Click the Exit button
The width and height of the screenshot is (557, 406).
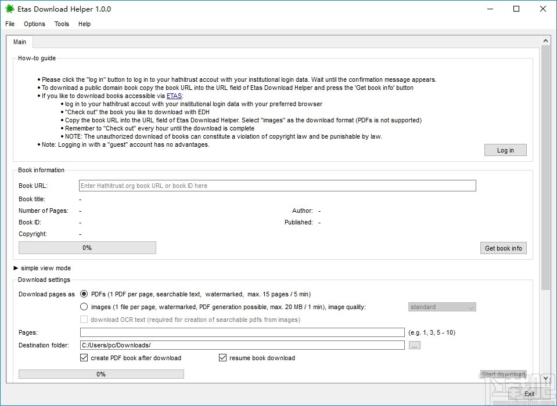point(529,393)
